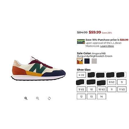Select shoe size 10
The width and height of the screenshot is (129, 129).
91,89
